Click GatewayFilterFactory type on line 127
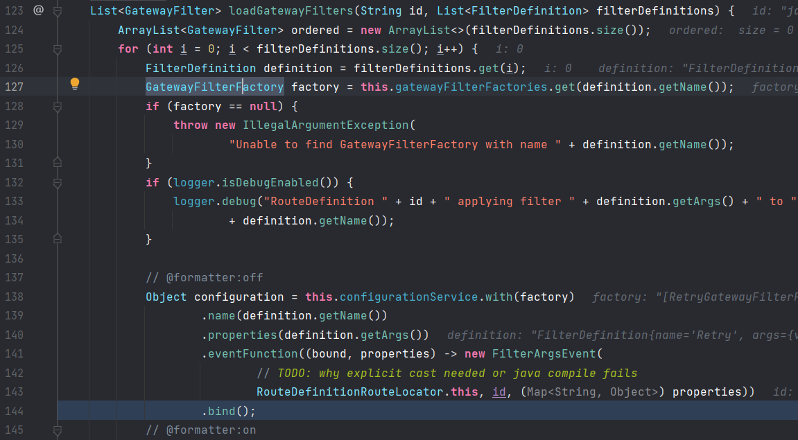 (214, 87)
